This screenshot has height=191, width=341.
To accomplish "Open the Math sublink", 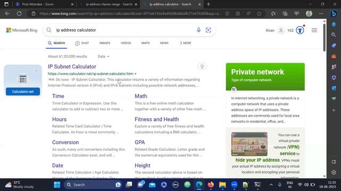I will 141,96.
